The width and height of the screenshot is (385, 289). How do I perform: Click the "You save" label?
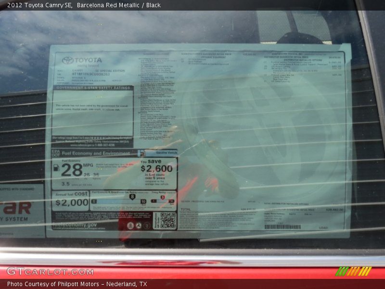tap(151, 161)
